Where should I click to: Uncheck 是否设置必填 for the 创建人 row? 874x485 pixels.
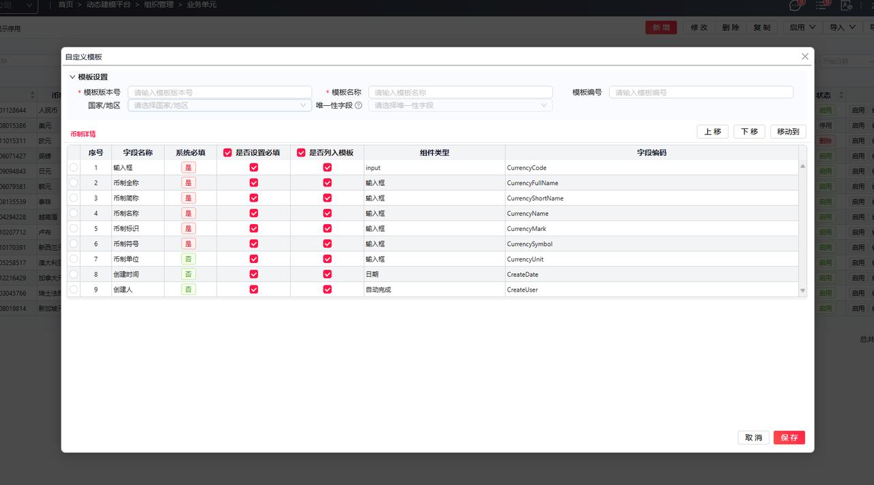click(254, 290)
